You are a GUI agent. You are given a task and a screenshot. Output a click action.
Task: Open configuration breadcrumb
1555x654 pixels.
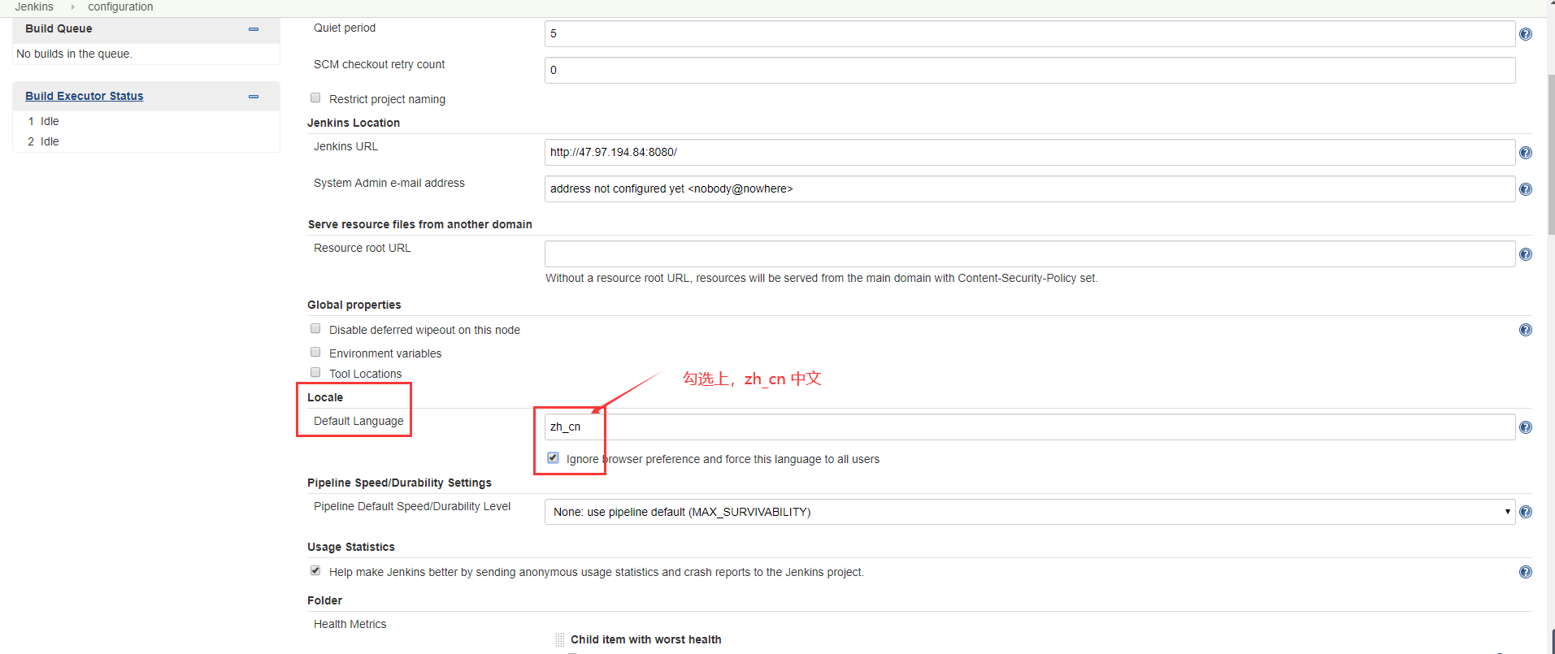(120, 6)
